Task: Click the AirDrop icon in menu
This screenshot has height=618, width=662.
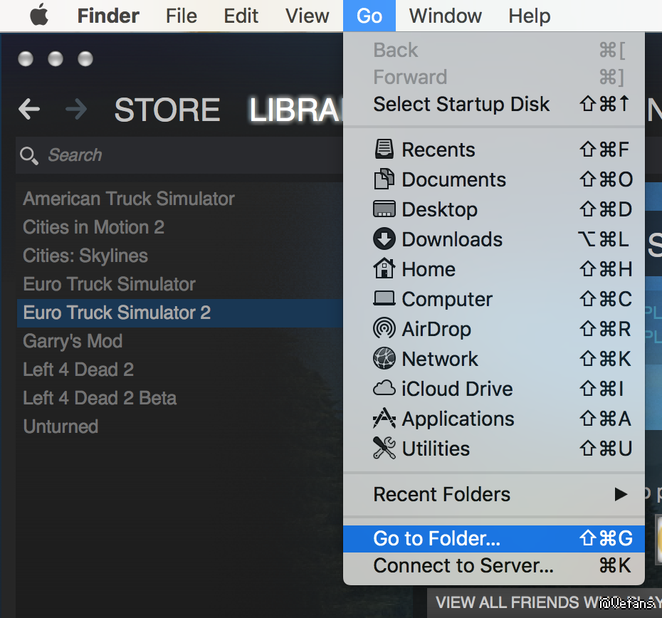Action: [384, 329]
